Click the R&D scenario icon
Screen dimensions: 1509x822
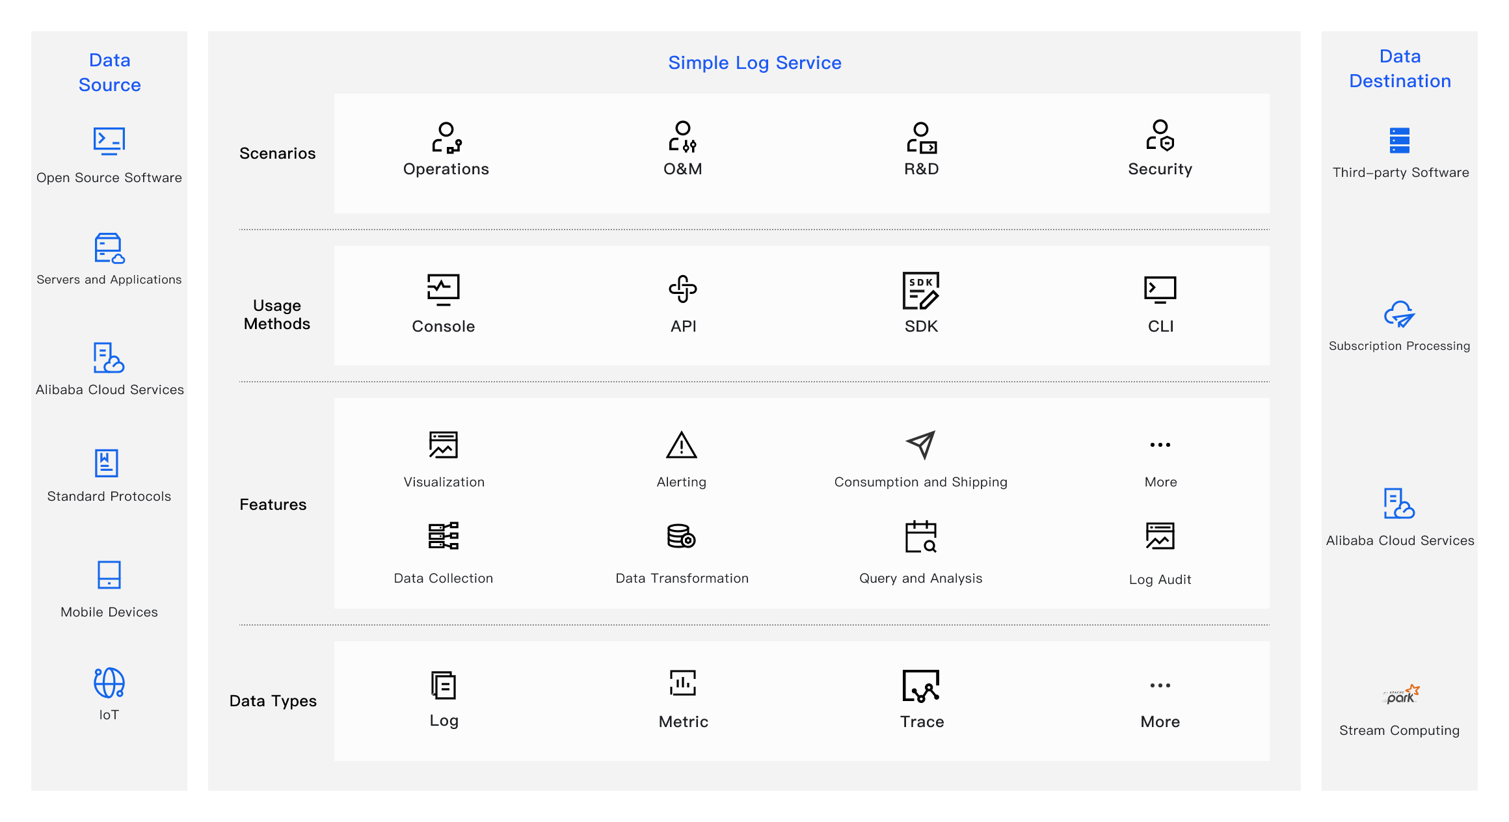point(922,138)
